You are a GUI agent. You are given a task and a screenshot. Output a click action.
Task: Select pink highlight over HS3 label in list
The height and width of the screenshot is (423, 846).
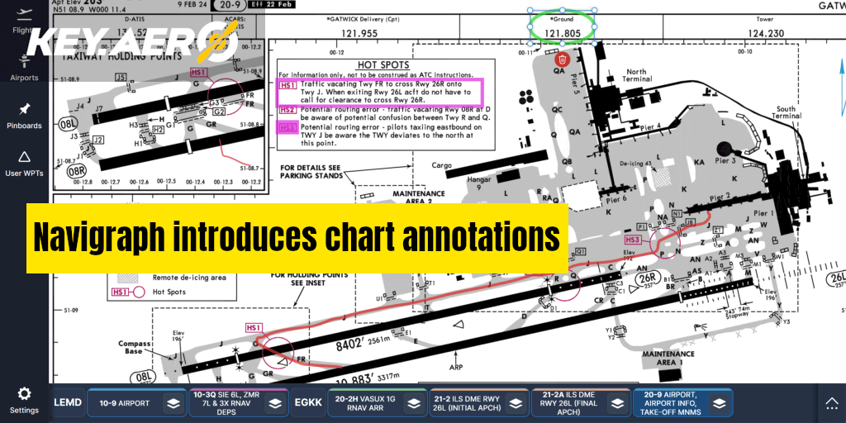(x=287, y=127)
